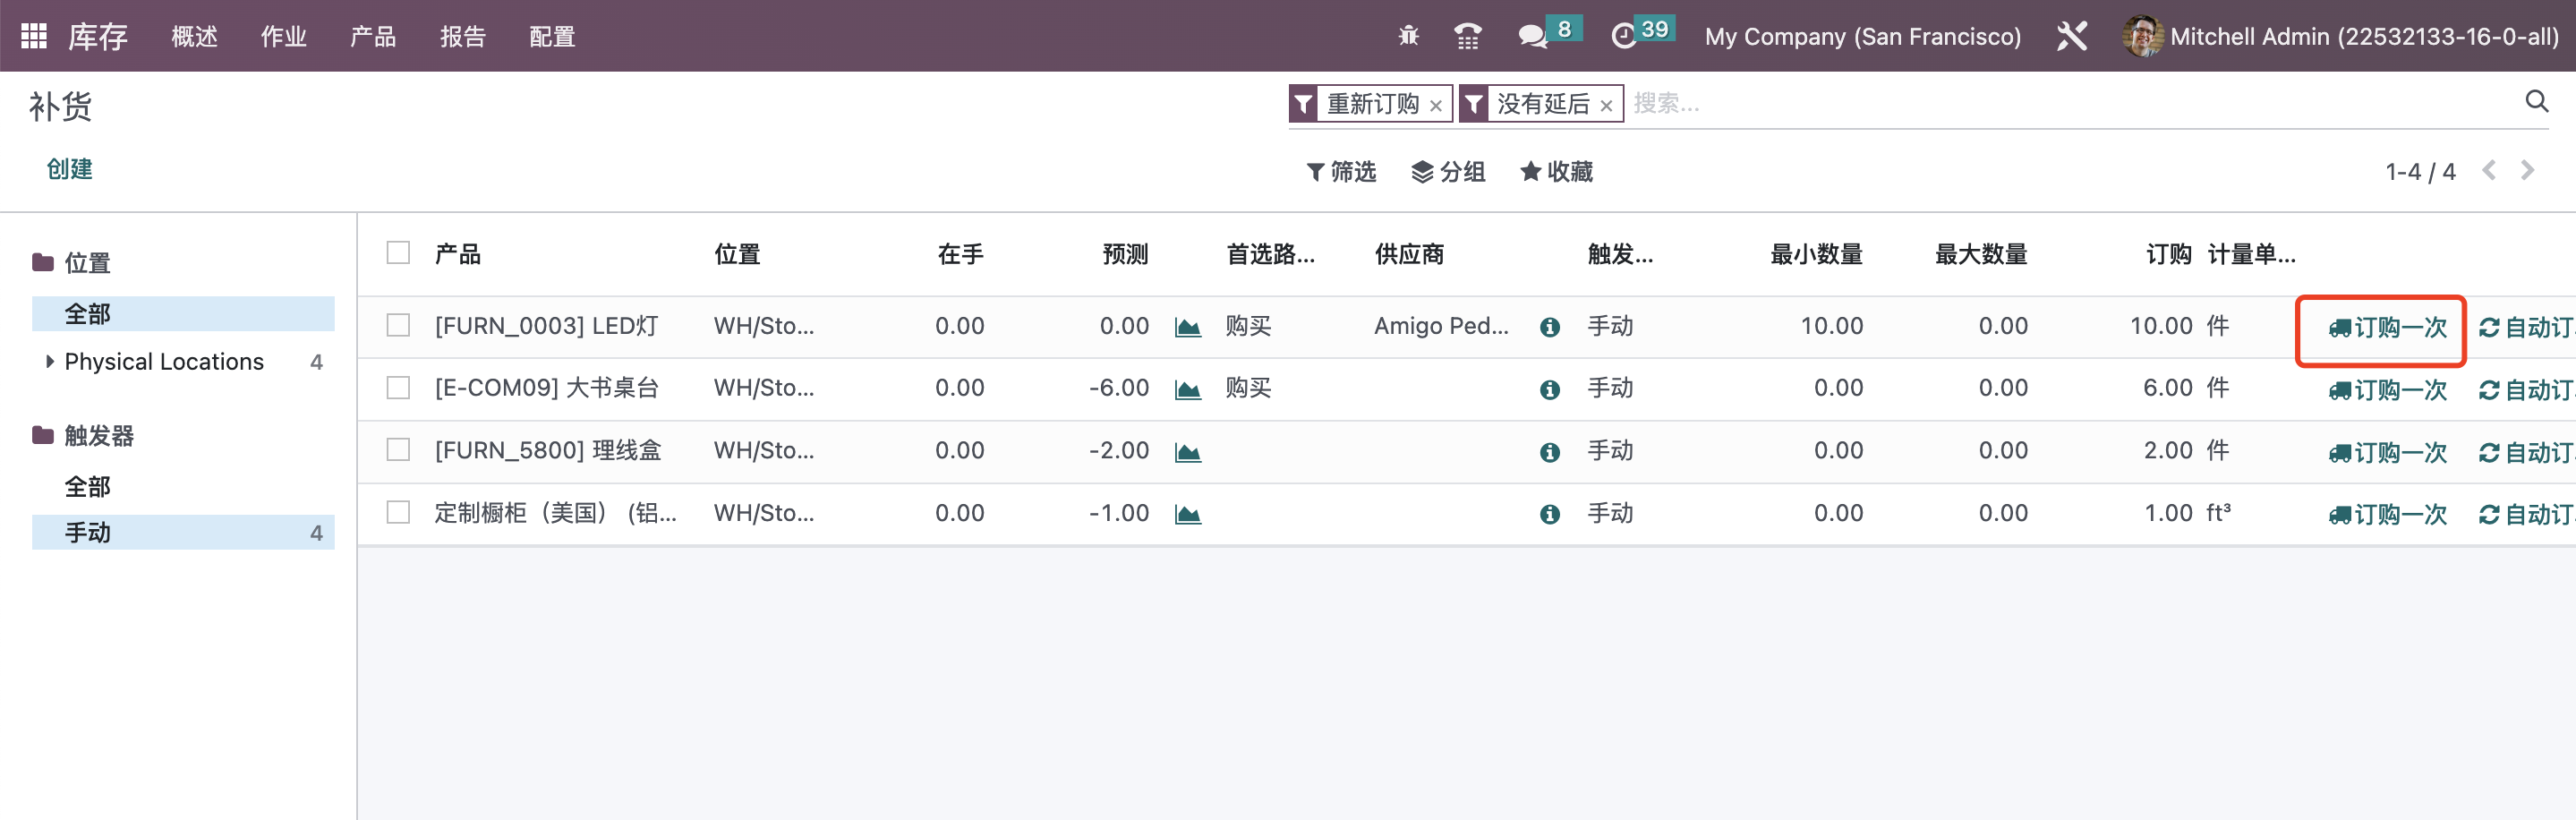This screenshot has height=820, width=2576.
Task: Open the Mitchell Admin user menu
Action: (2340, 37)
